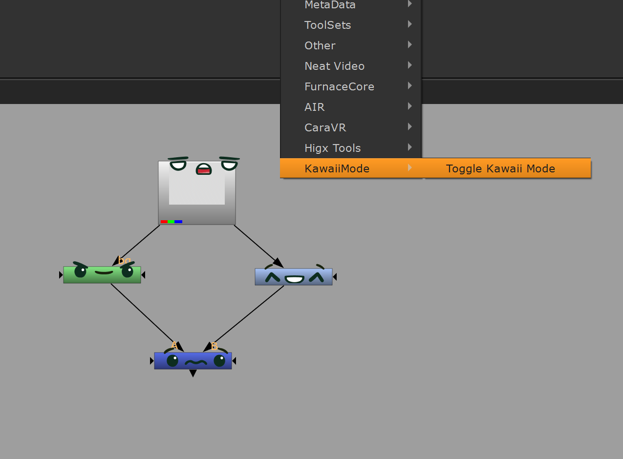Viewport: 623px width, 459px height.
Task: Open the Higx Tools menu entry
Action: (332, 148)
